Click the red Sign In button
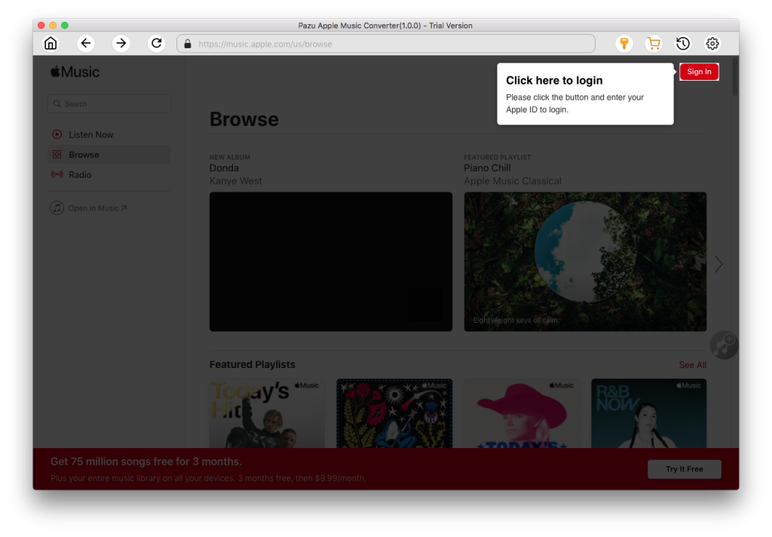 [x=699, y=72]
